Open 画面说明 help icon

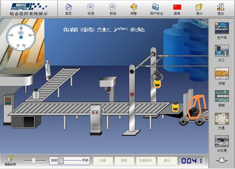10,159
